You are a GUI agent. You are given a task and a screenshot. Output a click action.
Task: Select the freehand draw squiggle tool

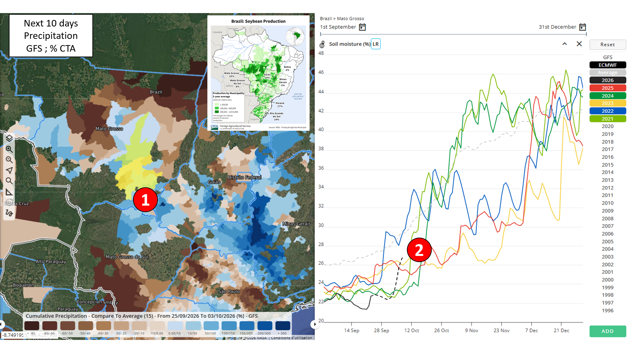(x=9, y=213)
